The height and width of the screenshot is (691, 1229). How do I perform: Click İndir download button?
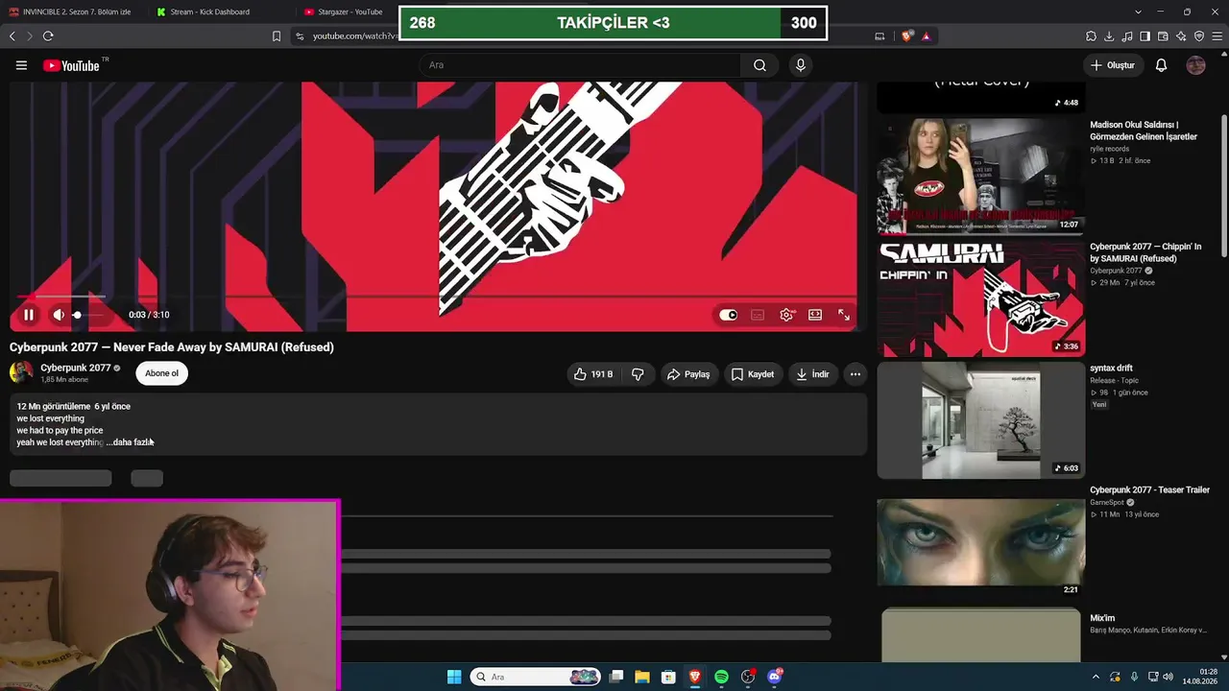pos(812,374)
